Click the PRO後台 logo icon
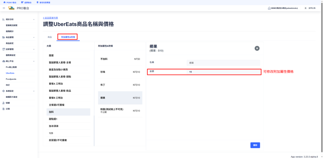This screenshot has width=323, height=158. pos(12,8)
